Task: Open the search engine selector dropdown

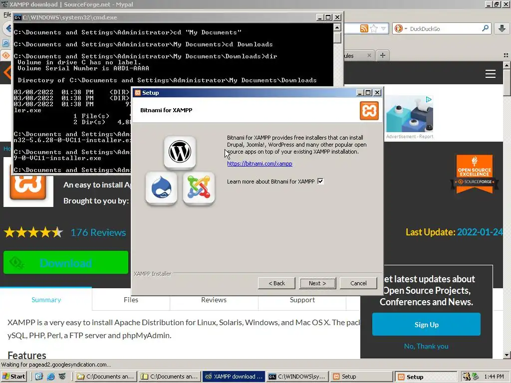Action: pos(401,28)
